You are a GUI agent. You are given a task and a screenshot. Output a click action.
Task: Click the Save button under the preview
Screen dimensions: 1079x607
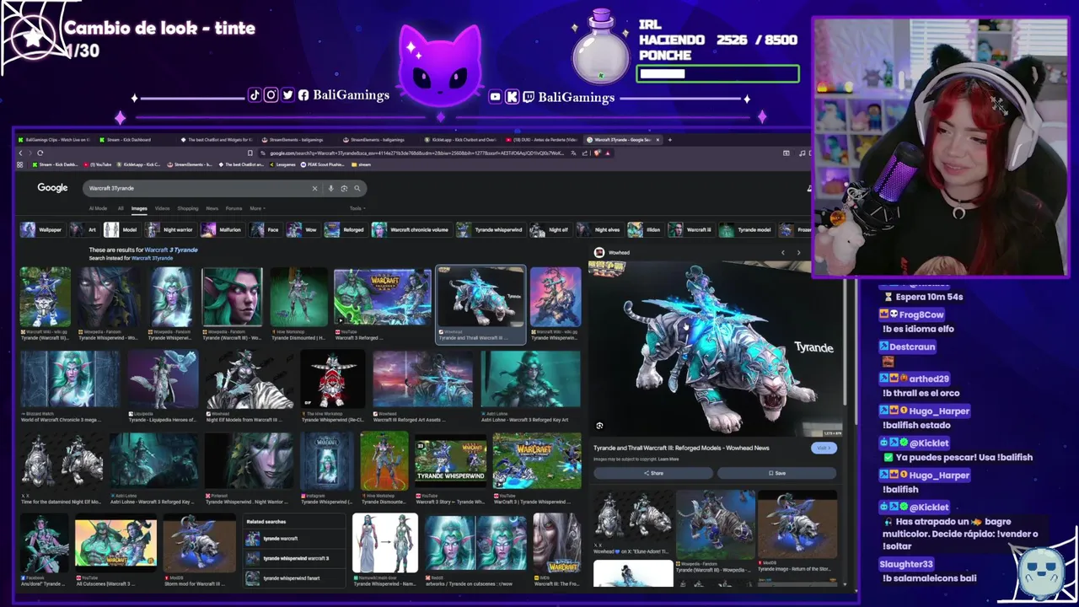(x=776, y=473)
